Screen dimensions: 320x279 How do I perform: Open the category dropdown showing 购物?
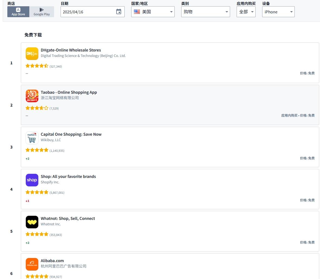click(206, 12)
